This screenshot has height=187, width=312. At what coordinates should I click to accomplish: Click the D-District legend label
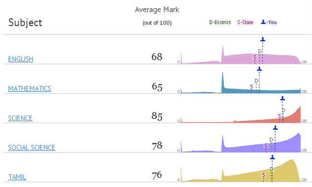pyautogui.click(x=220, y=22)
